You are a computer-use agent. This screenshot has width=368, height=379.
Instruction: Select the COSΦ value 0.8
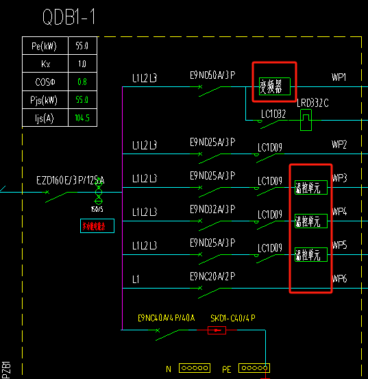coord(82,82)
